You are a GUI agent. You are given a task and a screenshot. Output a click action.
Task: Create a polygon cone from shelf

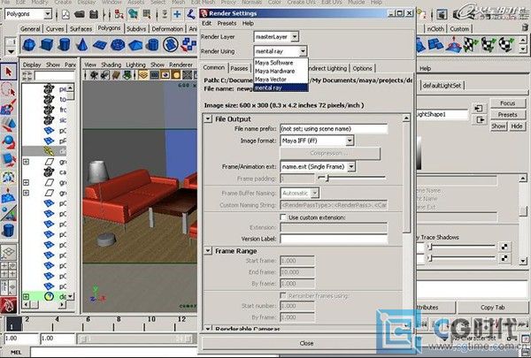pyautogui.click(x=82, y=45)
